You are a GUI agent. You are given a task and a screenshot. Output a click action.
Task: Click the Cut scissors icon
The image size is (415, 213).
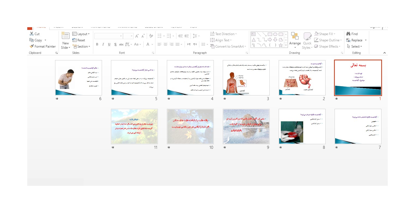point(31,34)
